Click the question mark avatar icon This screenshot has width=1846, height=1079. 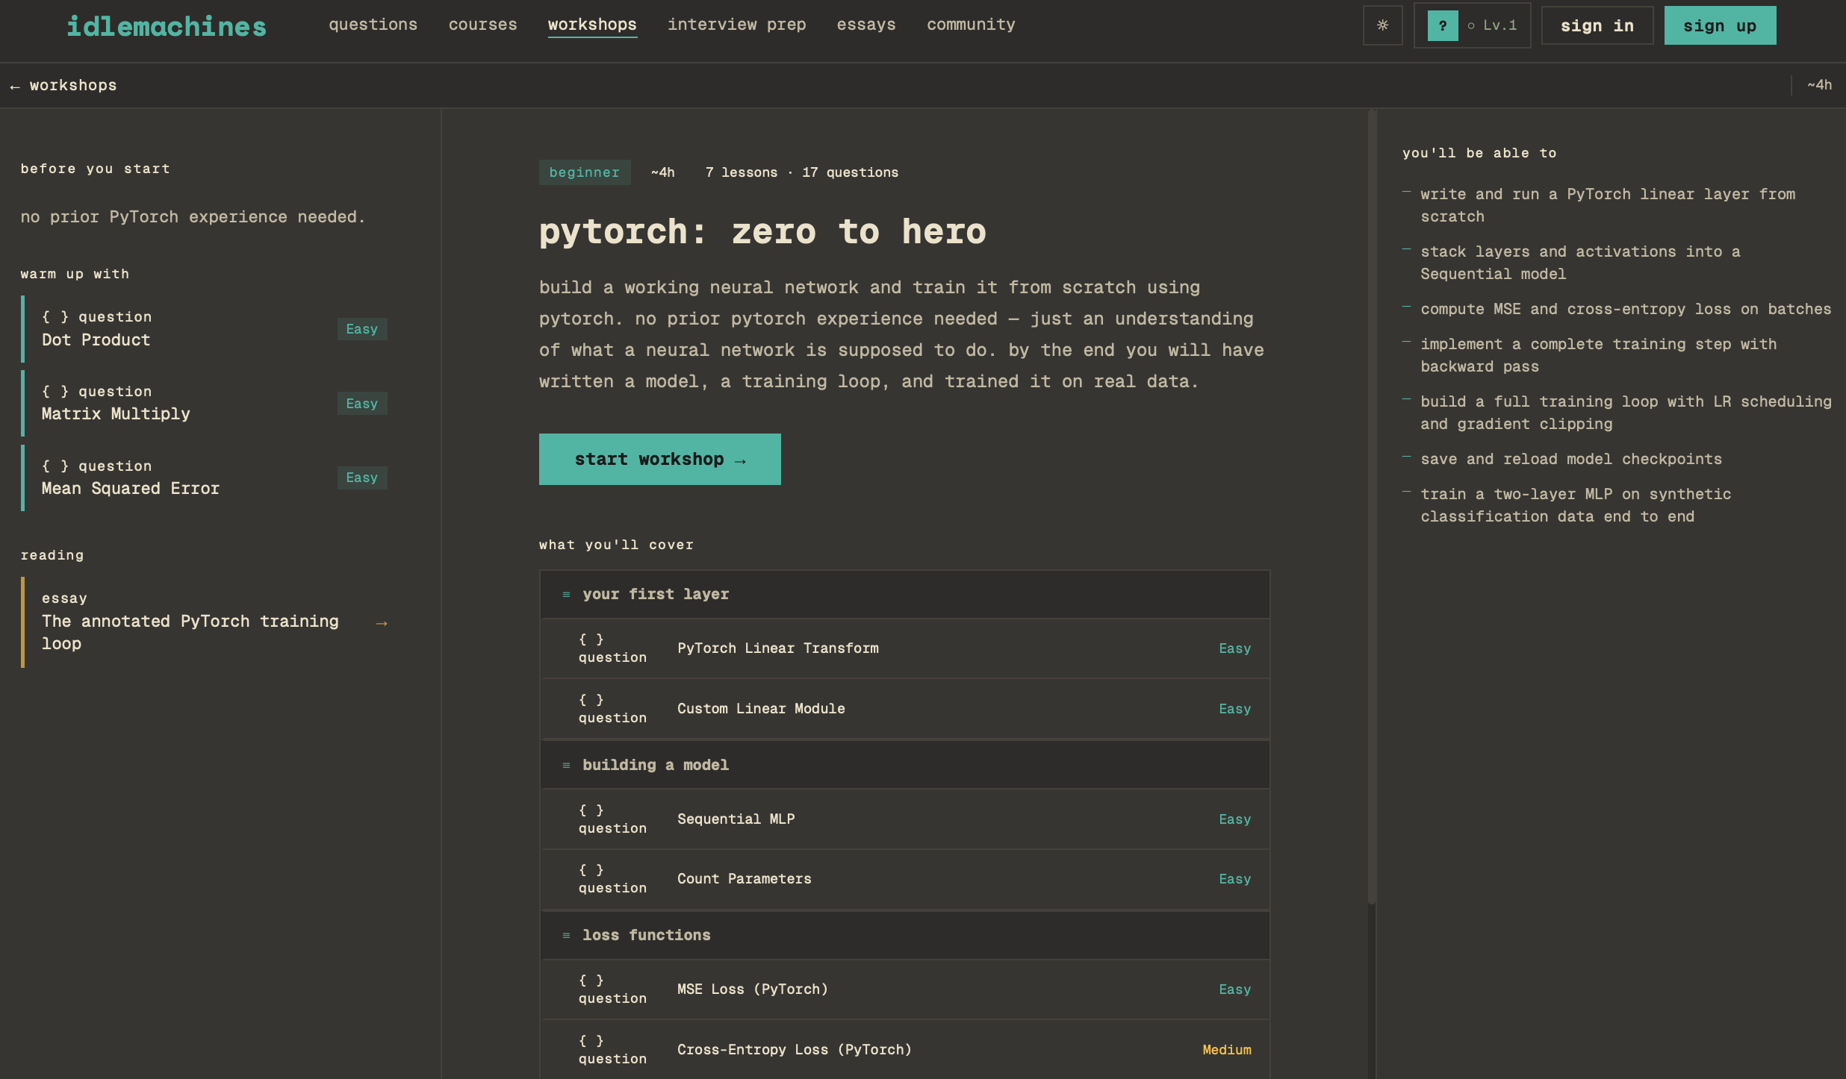click(x=1443, y=25)
